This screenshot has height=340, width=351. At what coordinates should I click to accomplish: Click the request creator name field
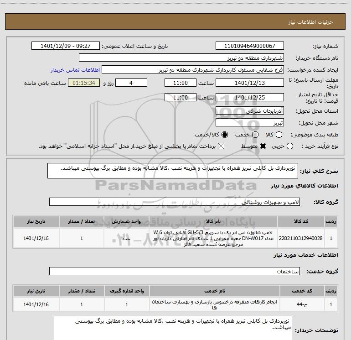[x=193, y=69]
